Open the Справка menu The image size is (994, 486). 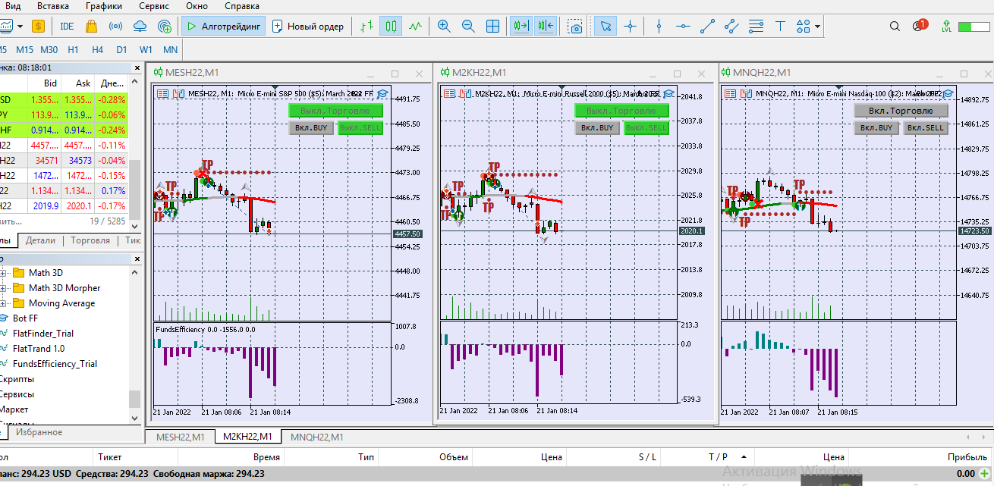242,6
